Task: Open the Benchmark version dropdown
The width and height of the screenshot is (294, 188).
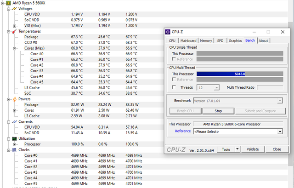Action: click(280, 101)
